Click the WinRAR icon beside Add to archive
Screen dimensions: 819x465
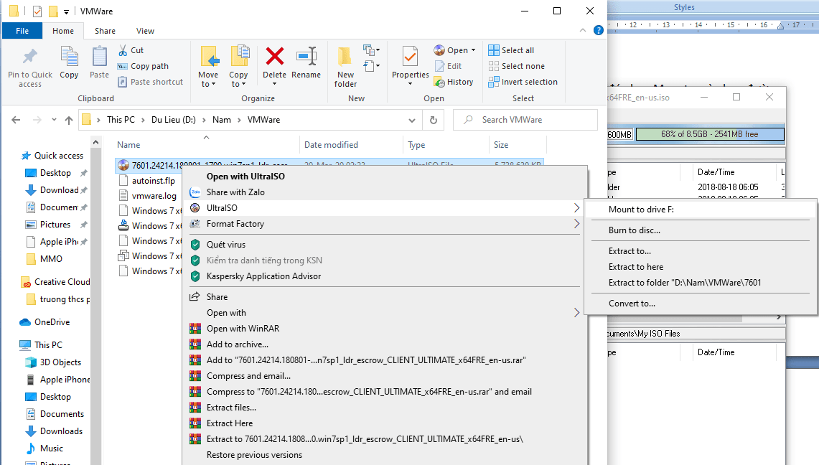tap(195, 344)
